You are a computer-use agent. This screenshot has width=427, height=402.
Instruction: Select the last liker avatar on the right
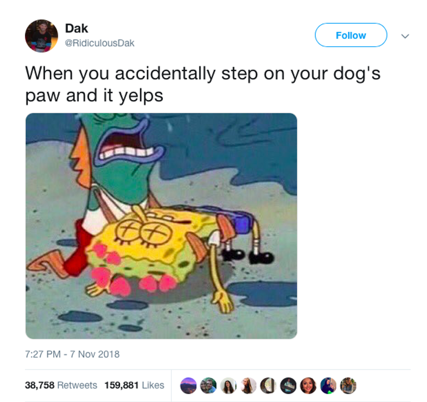click(348, 386)
